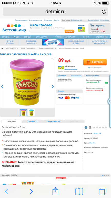Screen dimensions: 111x198
Task: Click the magnifier zoom icon on product image
Action: [53, 59]
